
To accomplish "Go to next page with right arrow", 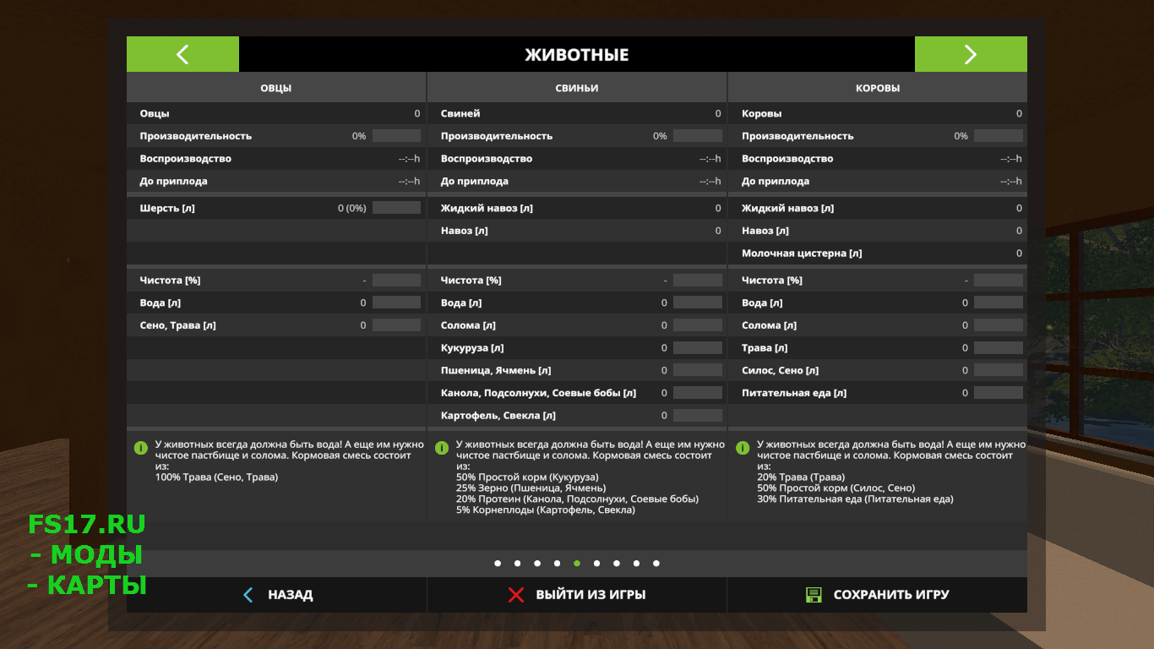I will click(x=971, y=54).
